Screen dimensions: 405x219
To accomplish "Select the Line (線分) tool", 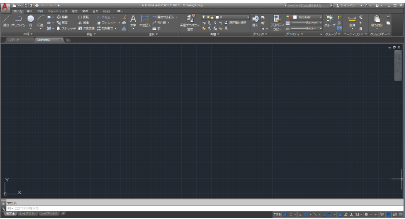I will tap(6, 21).
